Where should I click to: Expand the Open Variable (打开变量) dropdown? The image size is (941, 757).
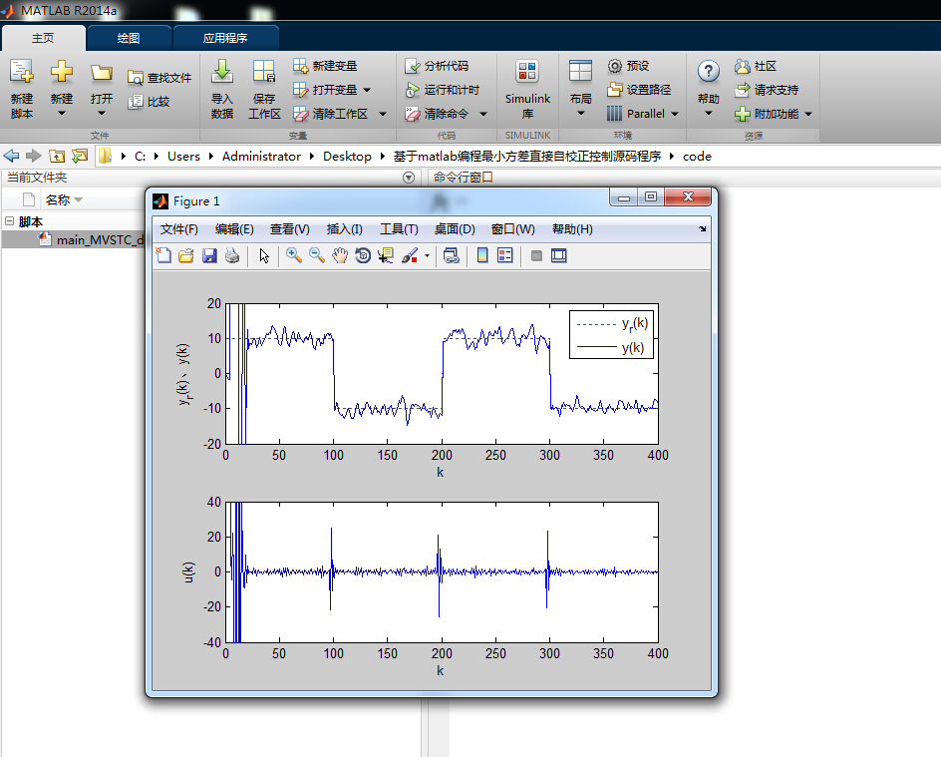tap(367, 90)
